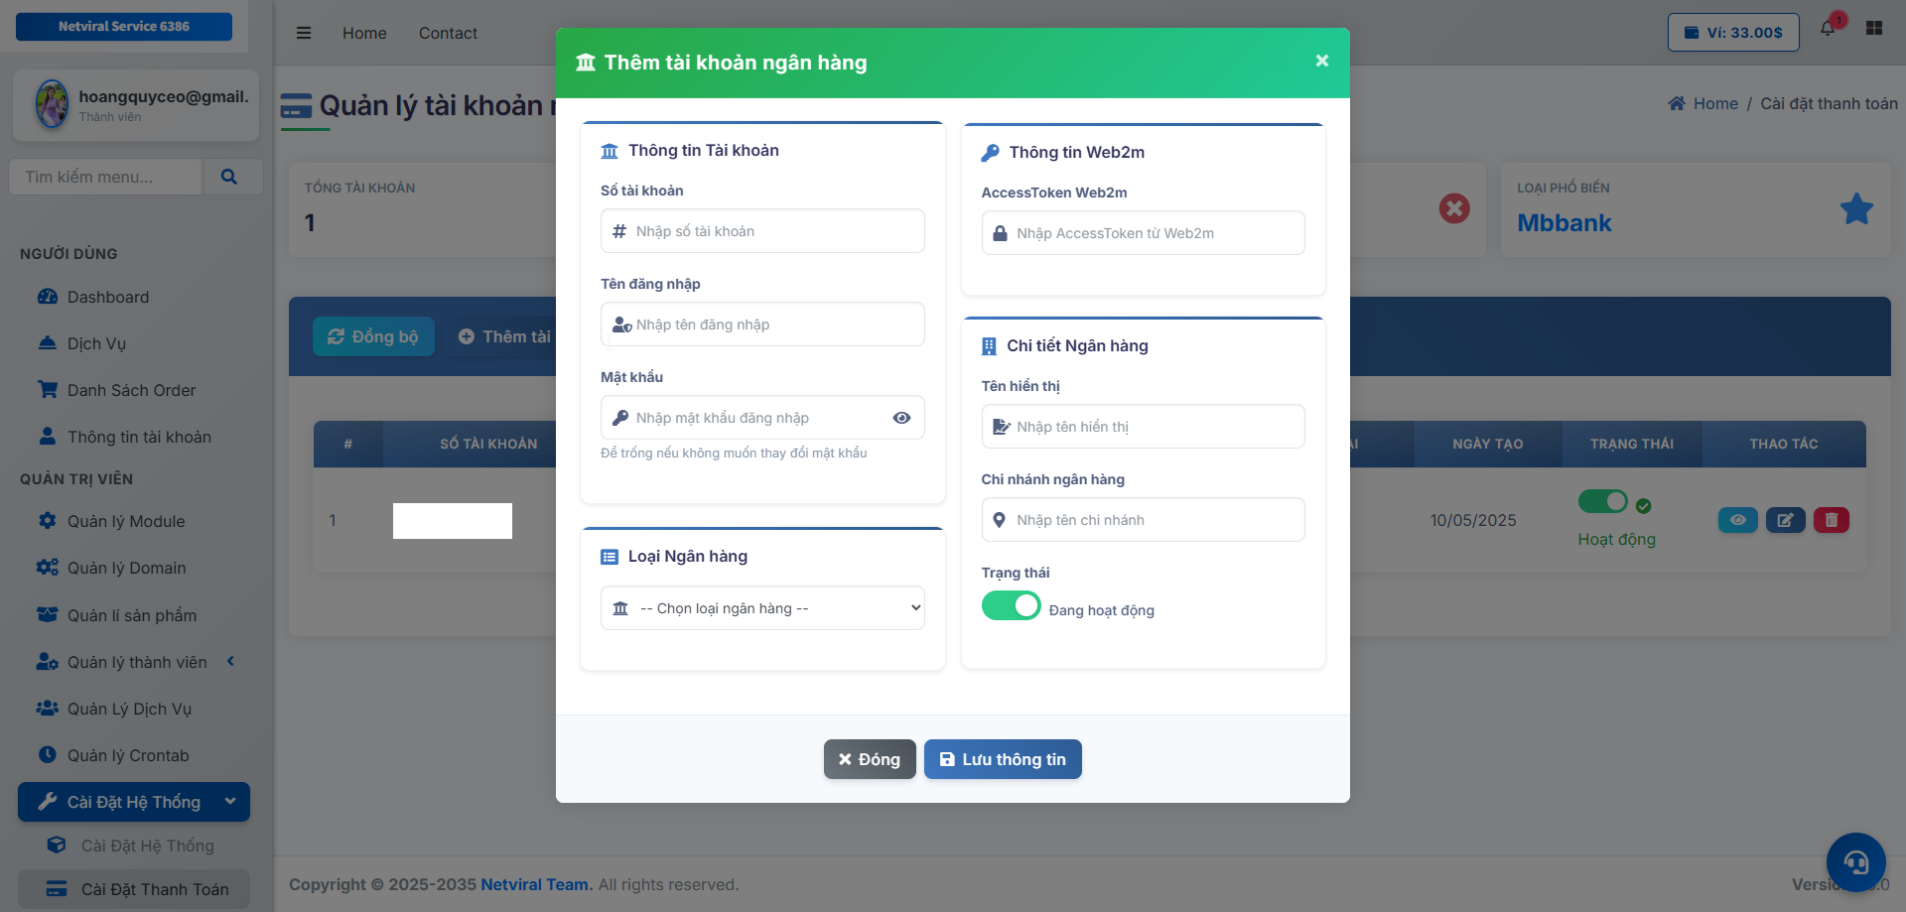This screenshot has height=912, width=1906.
Task: Open the grid apps icon in header
Action: [x=1874, y=29]
